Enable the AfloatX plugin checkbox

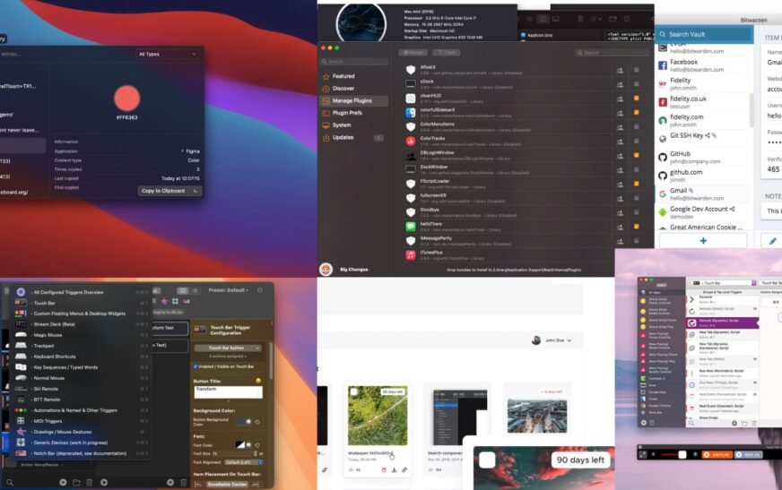click(x=637, y=70)
